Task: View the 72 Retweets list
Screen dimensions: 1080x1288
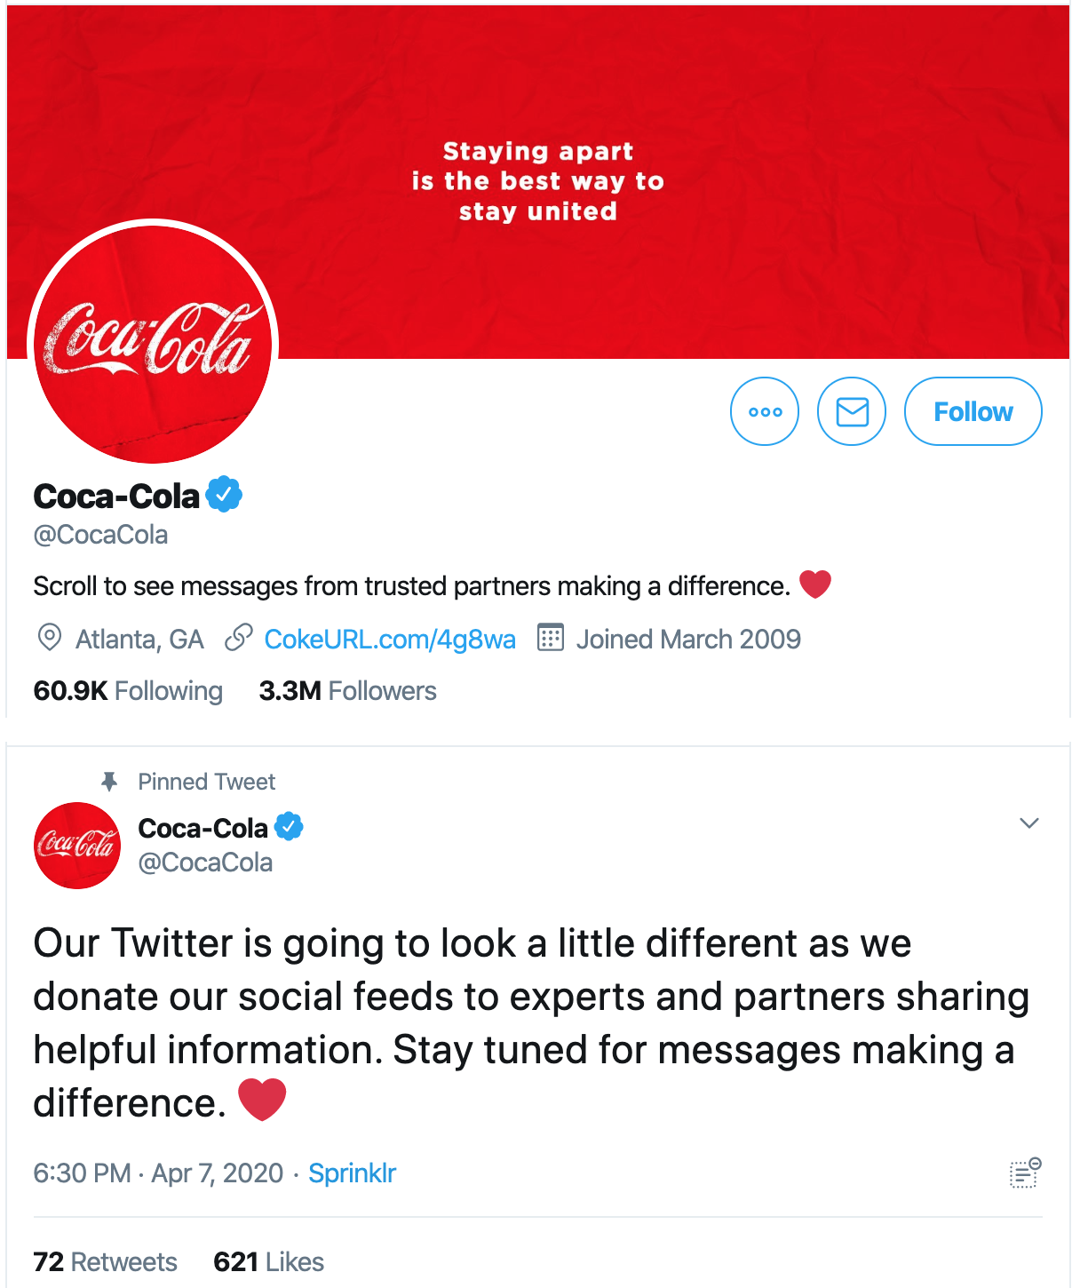Action: point(105,1261)
